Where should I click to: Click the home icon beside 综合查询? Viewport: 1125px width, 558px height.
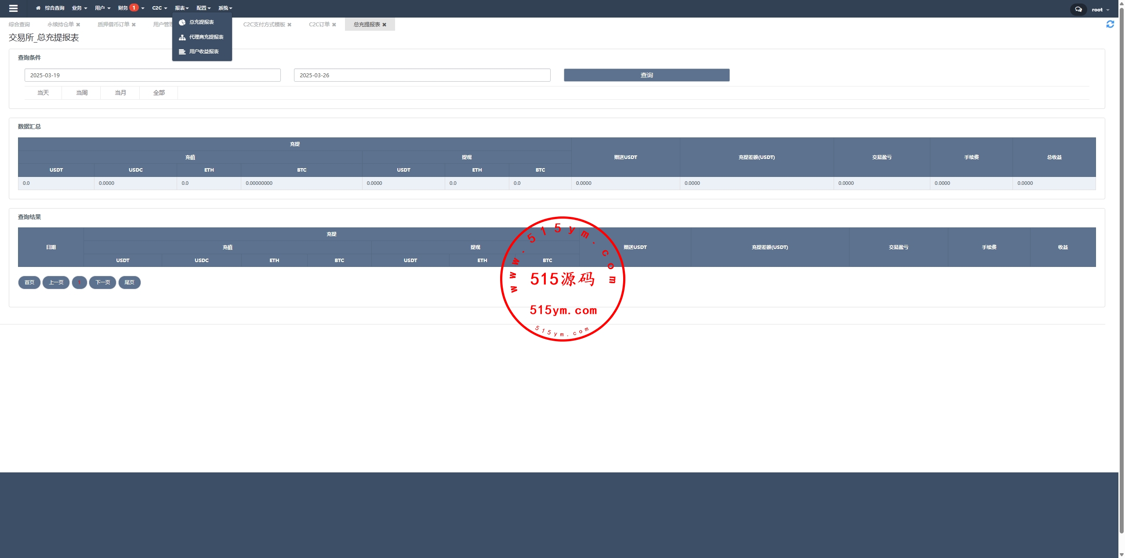38,8
